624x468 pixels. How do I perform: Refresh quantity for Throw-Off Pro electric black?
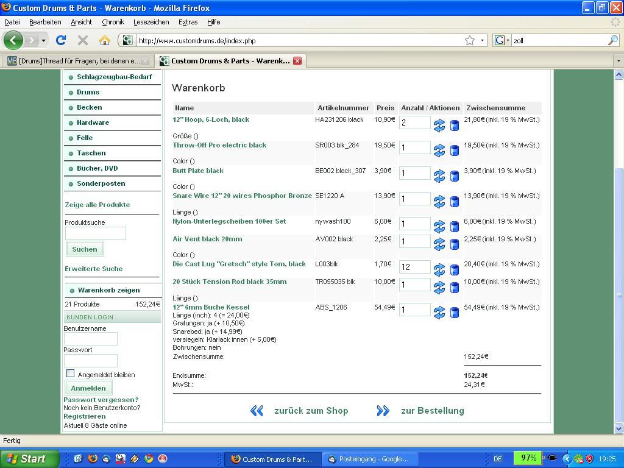coord(439,151)
